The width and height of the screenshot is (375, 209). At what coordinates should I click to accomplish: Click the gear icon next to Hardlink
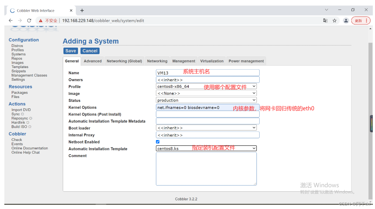point(28,123)
